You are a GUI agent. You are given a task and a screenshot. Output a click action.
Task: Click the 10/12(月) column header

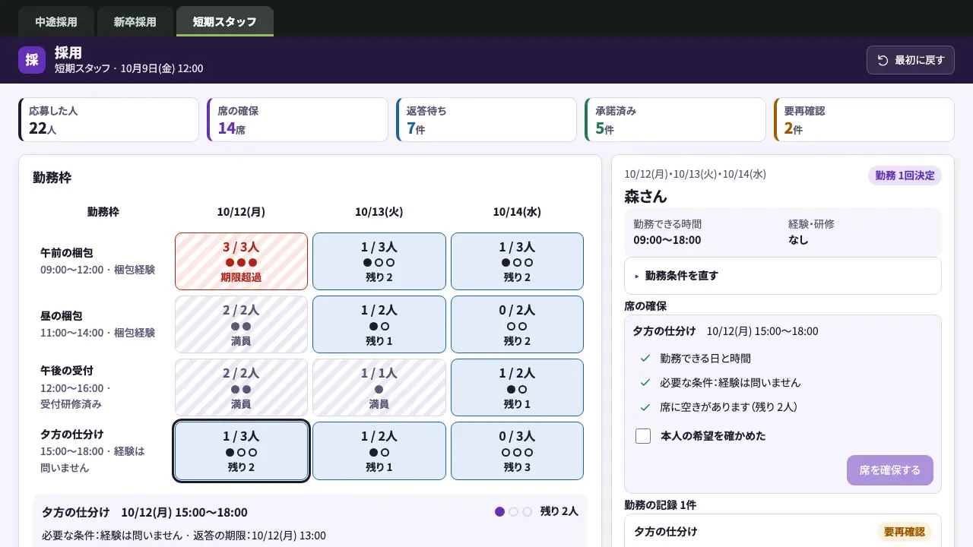241,212
